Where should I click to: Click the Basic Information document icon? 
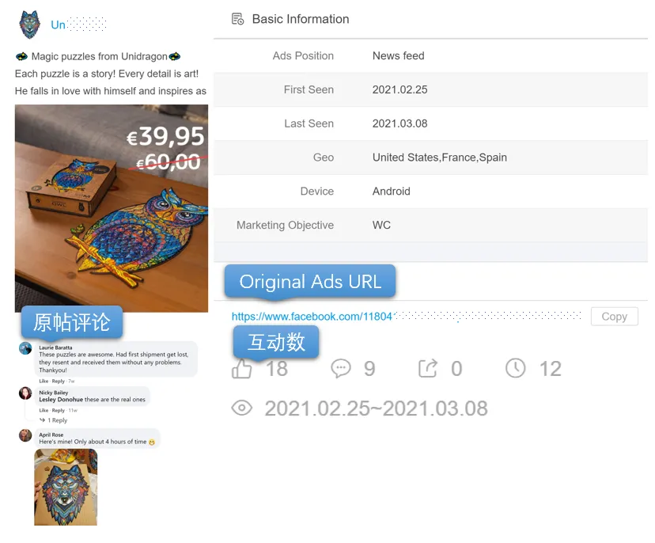[237, 19]
